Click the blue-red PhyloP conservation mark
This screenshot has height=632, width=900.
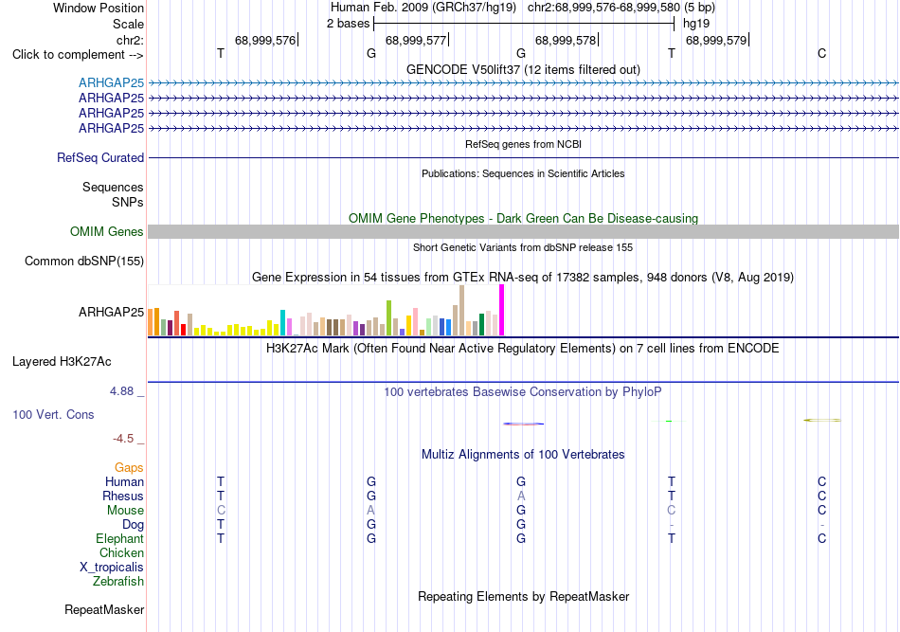coord(524,424)
